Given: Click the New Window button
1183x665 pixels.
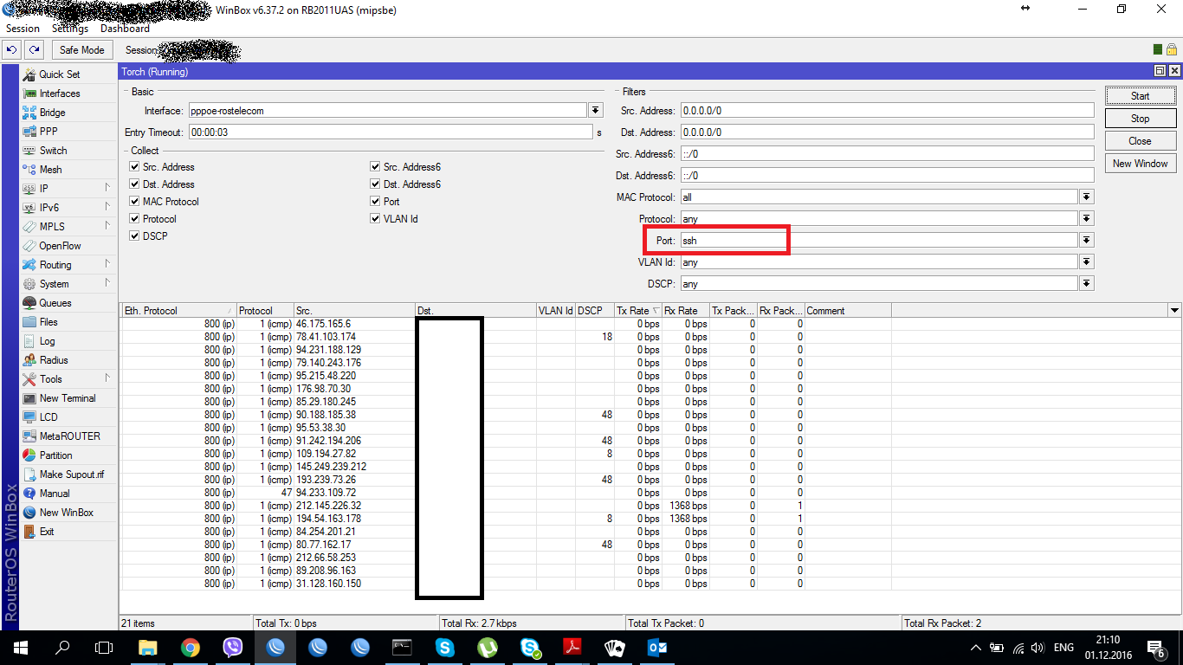Looking at the screenshot, I should point(1140,164).
